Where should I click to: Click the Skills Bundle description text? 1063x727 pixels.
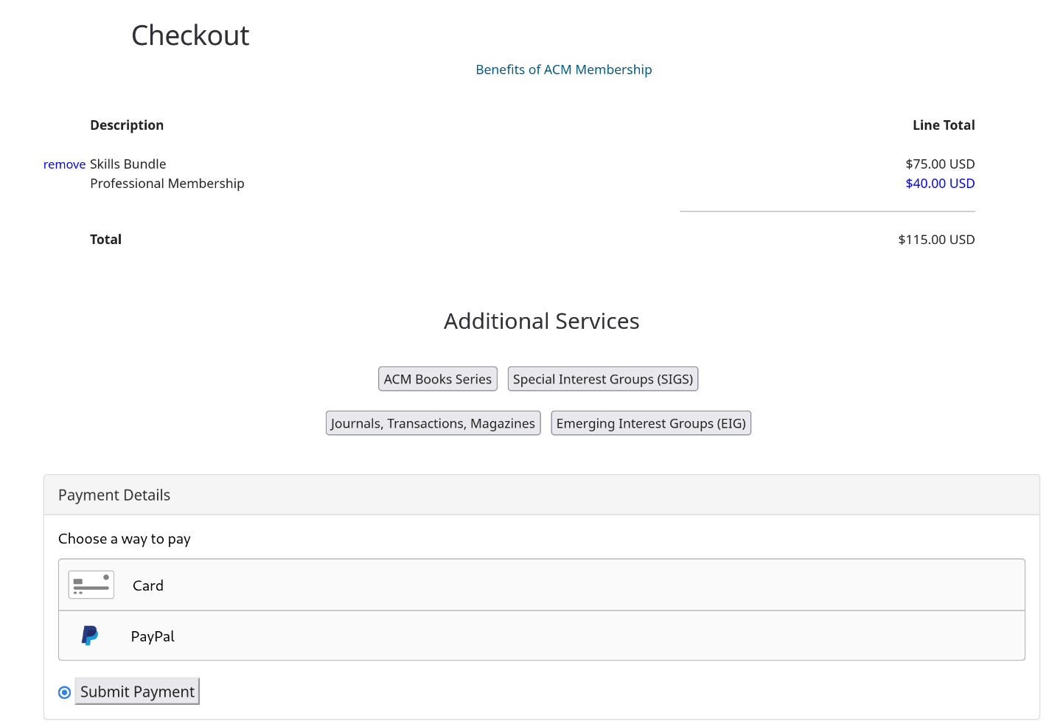click(x=128, y=164)
